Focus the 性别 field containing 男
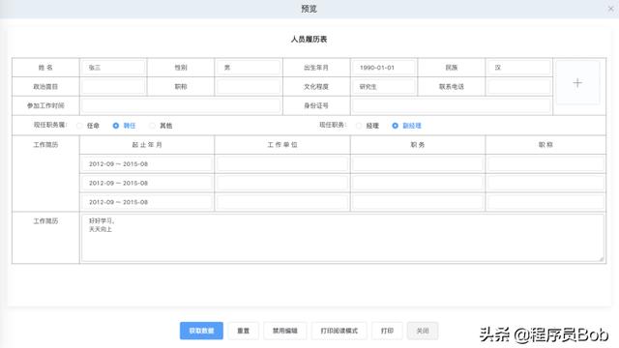619x348 pixels. (x=249, y=68)
